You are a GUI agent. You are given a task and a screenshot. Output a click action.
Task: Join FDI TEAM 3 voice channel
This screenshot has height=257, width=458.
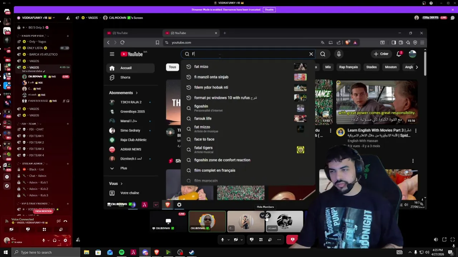tap(43, 149)
